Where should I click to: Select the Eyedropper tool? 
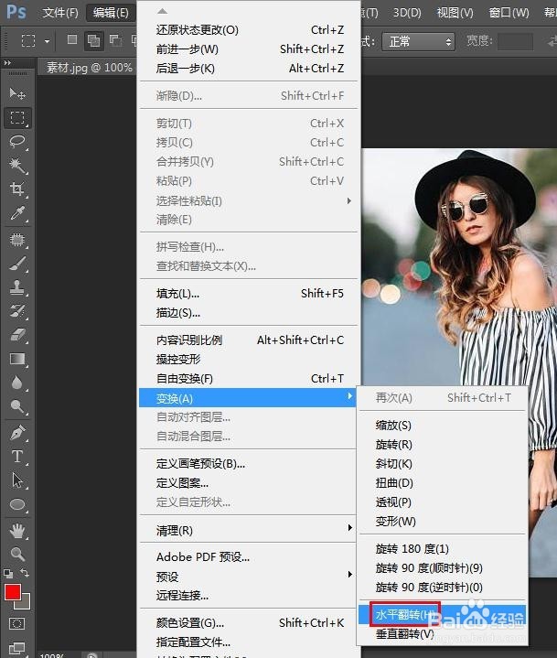tap(17, 213)
